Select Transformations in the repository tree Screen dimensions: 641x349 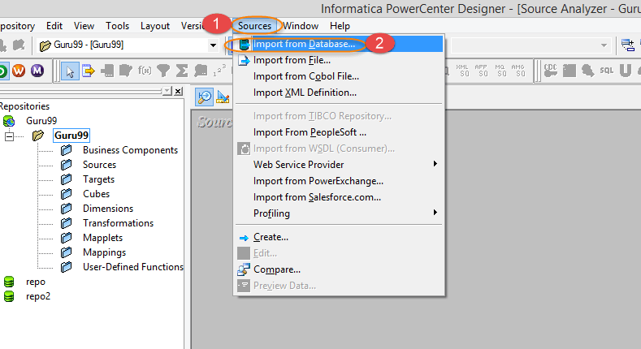click(x=118, y=223)
